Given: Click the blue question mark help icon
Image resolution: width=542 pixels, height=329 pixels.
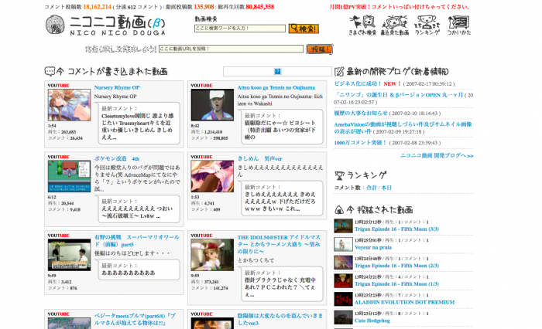Looking at the screenshot, I should [277, 71].
